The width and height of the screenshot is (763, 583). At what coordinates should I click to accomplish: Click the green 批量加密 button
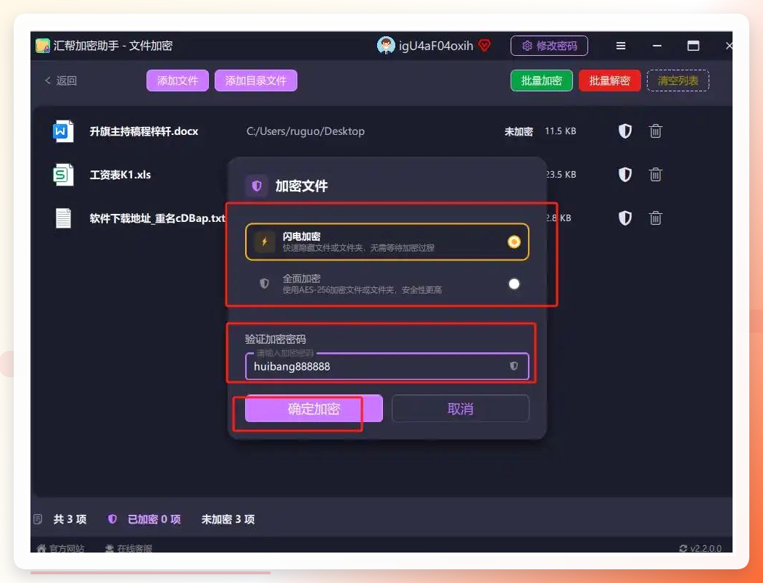(542, 80)
